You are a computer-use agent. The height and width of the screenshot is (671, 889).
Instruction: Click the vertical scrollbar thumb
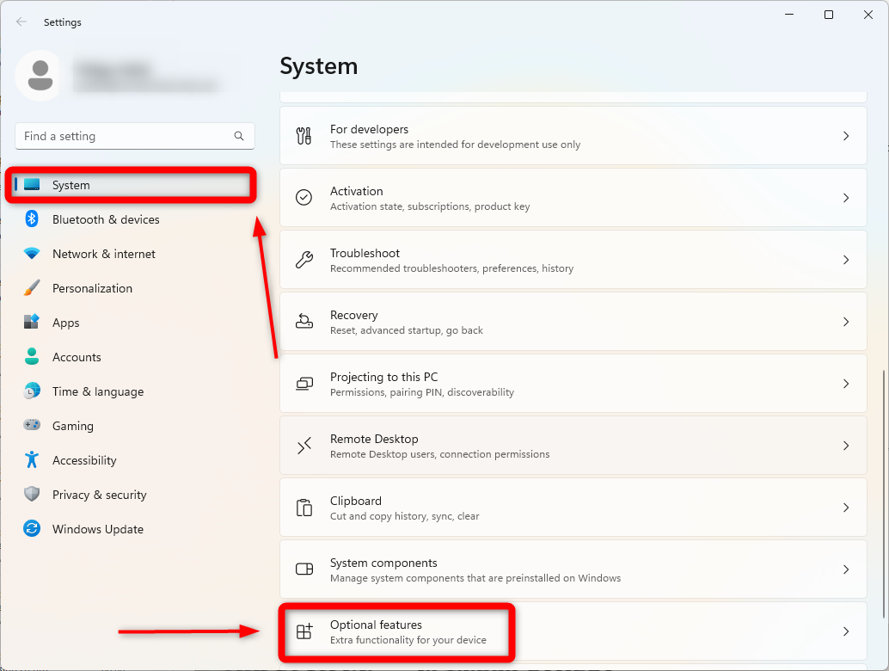pos(883,495)
